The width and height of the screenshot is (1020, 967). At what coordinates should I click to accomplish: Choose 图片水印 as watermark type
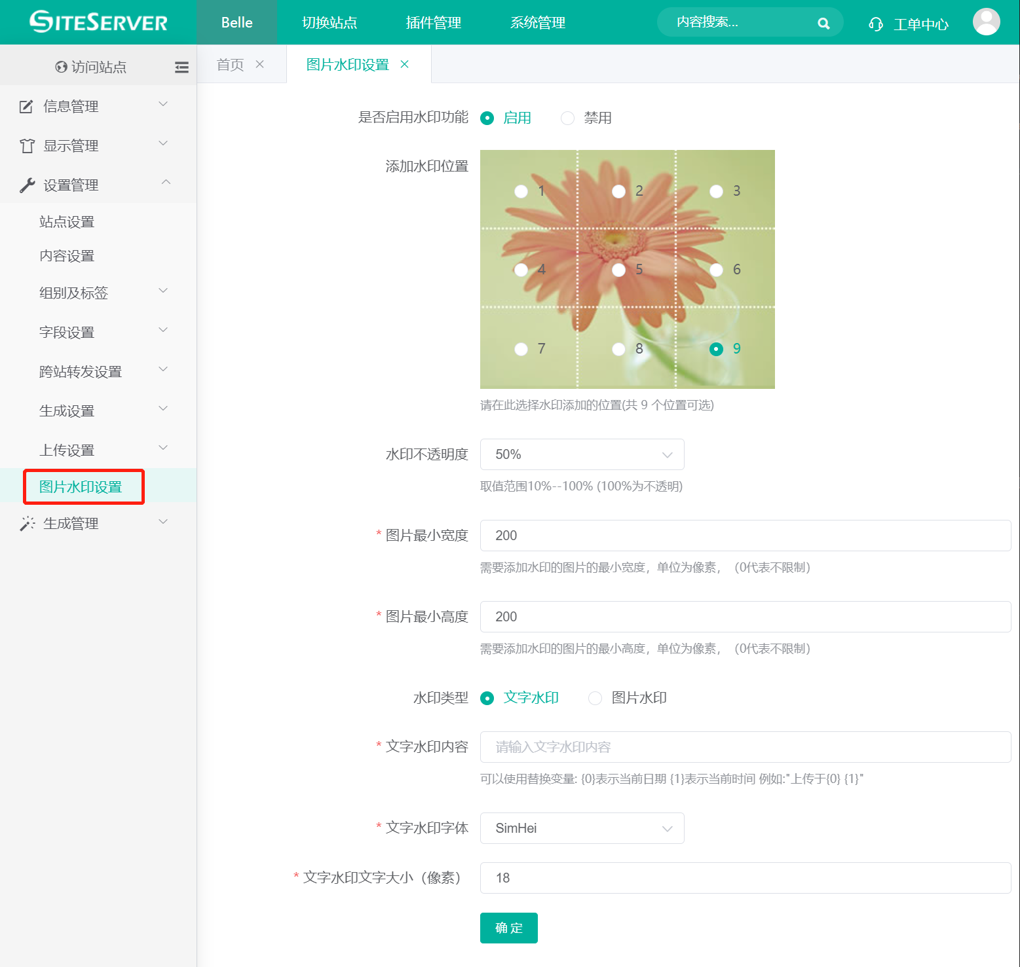595,698
